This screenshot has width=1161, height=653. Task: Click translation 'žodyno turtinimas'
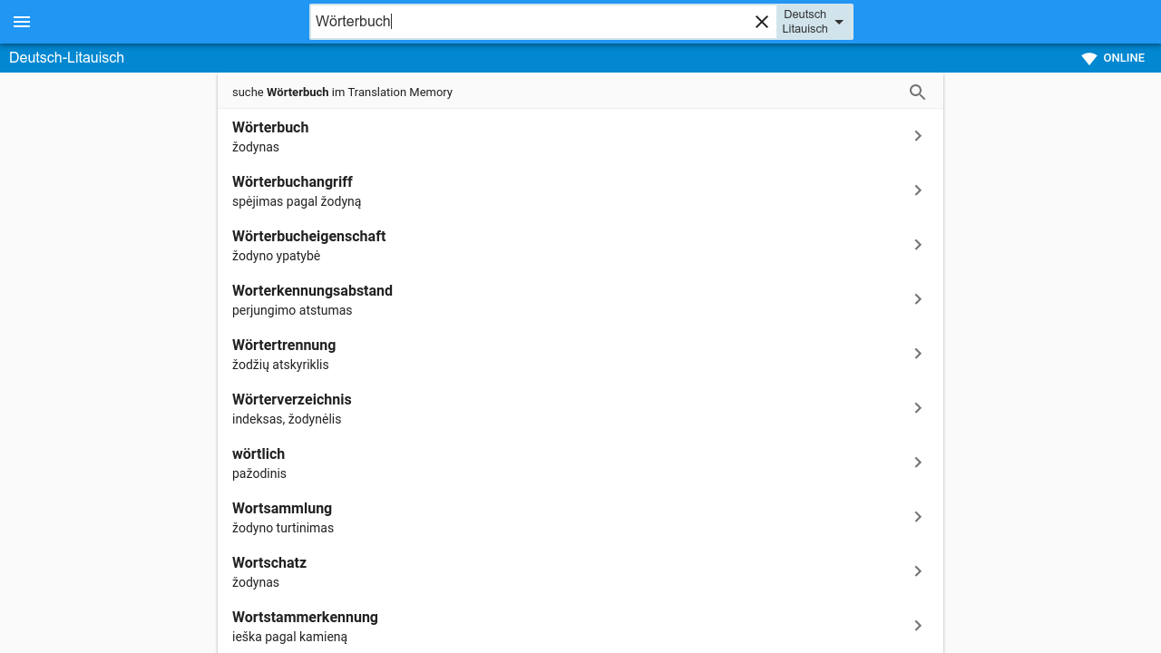pyautogui.click(x=283, y=528)
